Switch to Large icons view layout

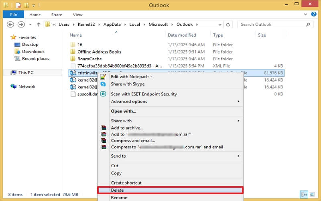tap(312, 194)
